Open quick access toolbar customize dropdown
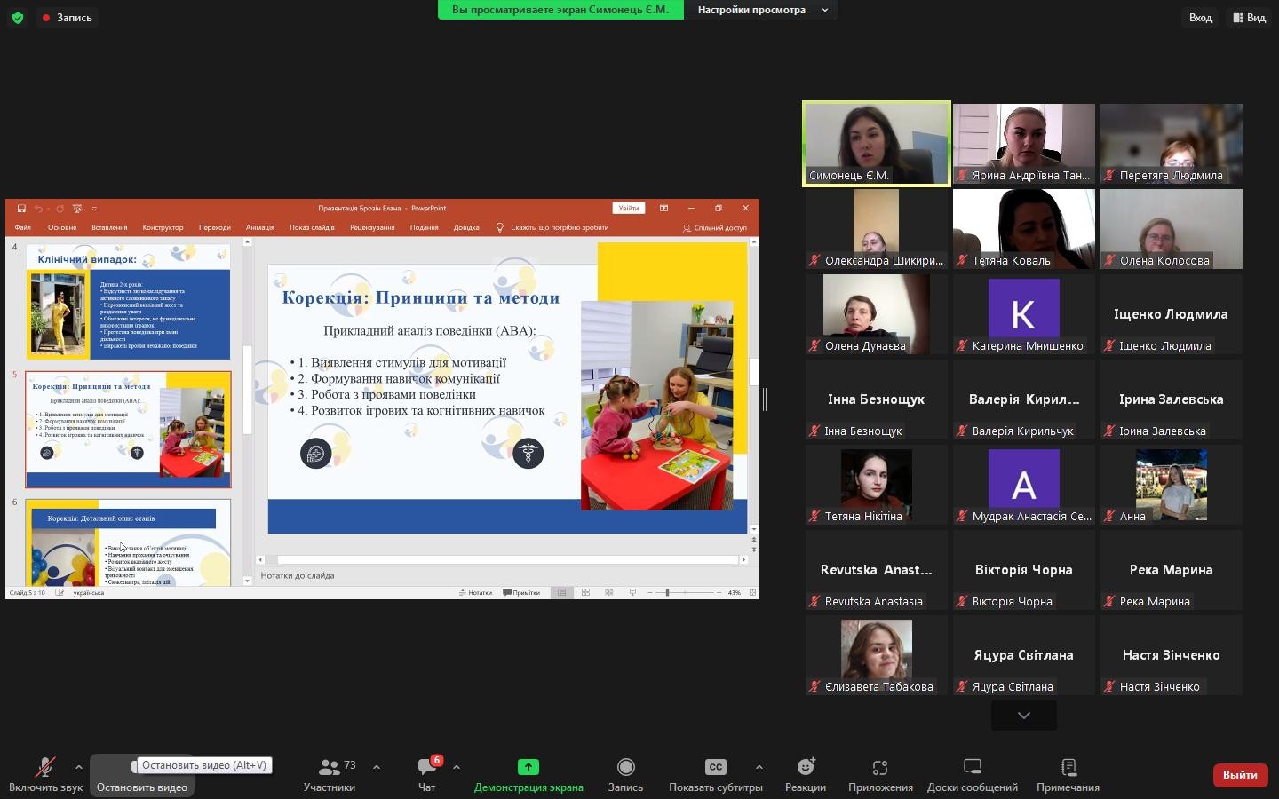1279x799 pixels. pyautogui.click(x=93, y=209)
